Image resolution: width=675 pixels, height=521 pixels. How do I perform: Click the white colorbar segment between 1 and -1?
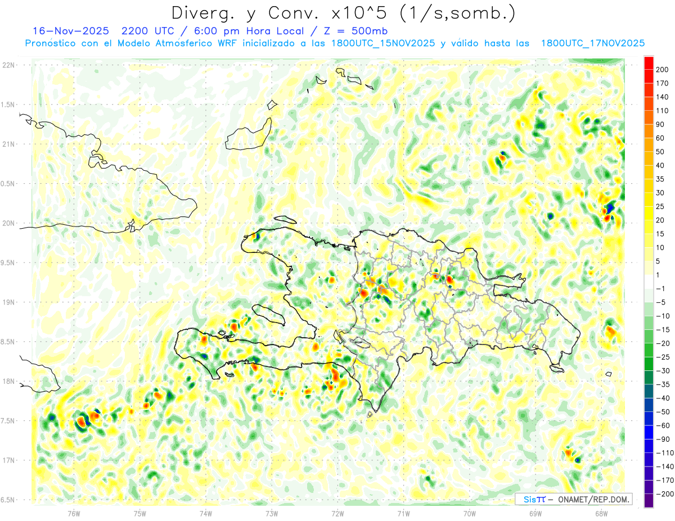[649, 282]
